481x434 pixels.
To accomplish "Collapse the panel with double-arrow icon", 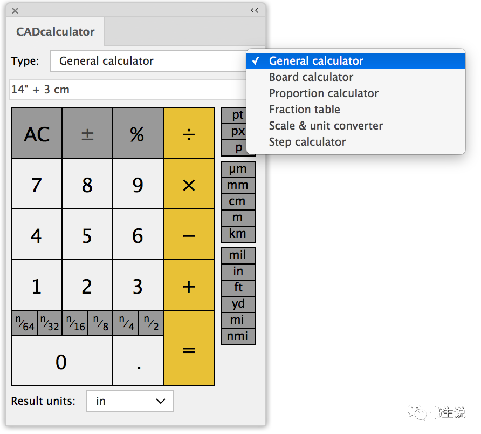I will click(255, 10).
